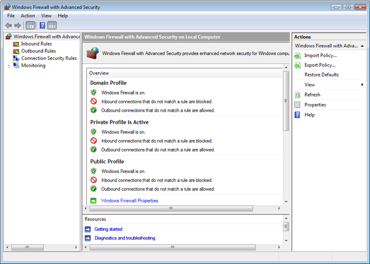The width and height of the screenshot is (370, 264).
Task: Click the Overview horizontal scroll right arrow
Action: pos(279,208)
